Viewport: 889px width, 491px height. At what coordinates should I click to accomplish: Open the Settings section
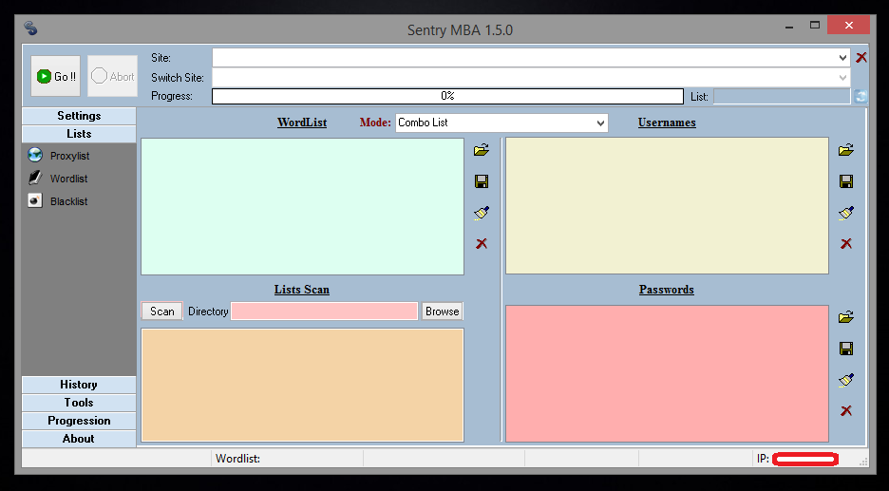[79, 116]
